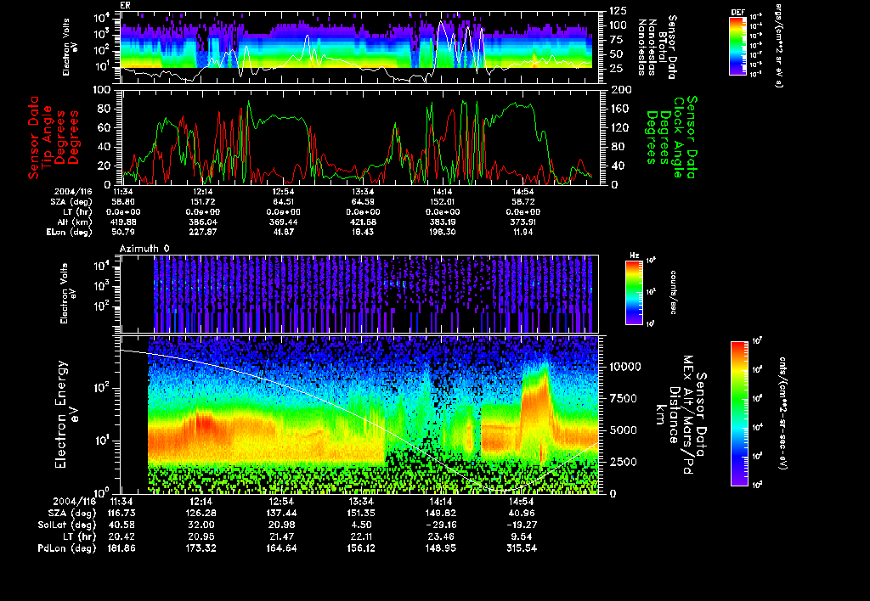Screen dimensions: 870x601
Task: Click the LT value 23.46
Action: (442, 536)
